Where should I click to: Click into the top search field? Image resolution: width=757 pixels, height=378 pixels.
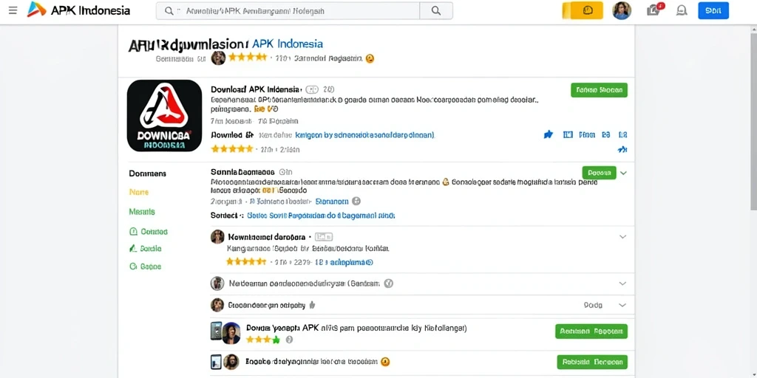pyautogui.click(x=288, y=10)
